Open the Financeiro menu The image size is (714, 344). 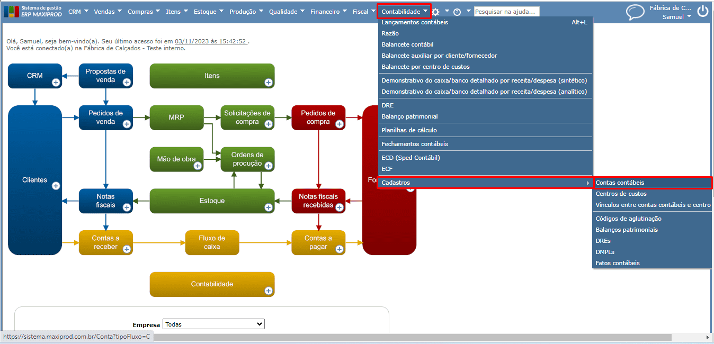[329, 11]
